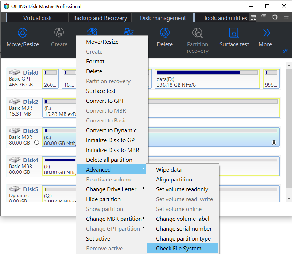Click the Move/Resize toolbar icon

23,33
